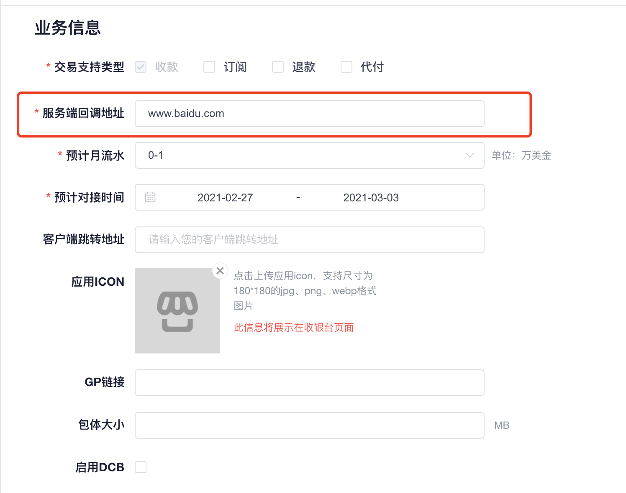Image resolution: width=626 pixels, height=493 pixels.
Task: Click the app ICON upload thumbnail
Action: tap(177, 311)
